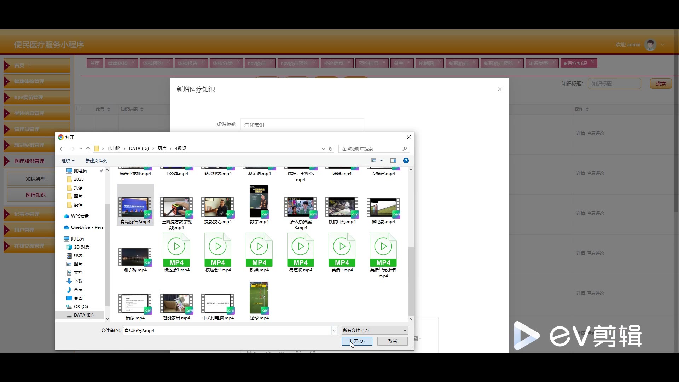Select DATA (D:) in navigation tree
Screen dimensions: 679x382
(83, 315)
